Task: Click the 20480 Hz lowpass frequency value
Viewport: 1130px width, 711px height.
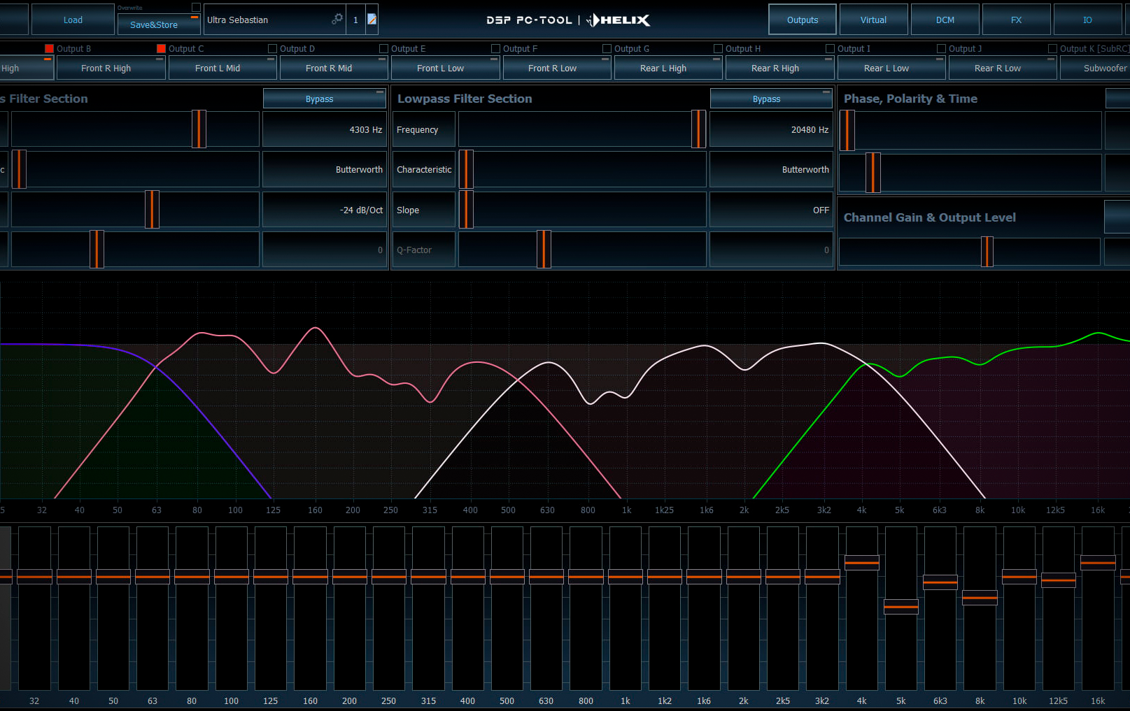Action: [771, 129]
